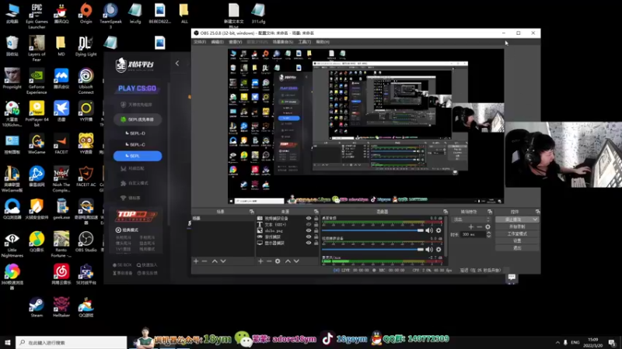Click the Studio Mode button in Controls
Screen dimensions: 622x349
(517, 234)
